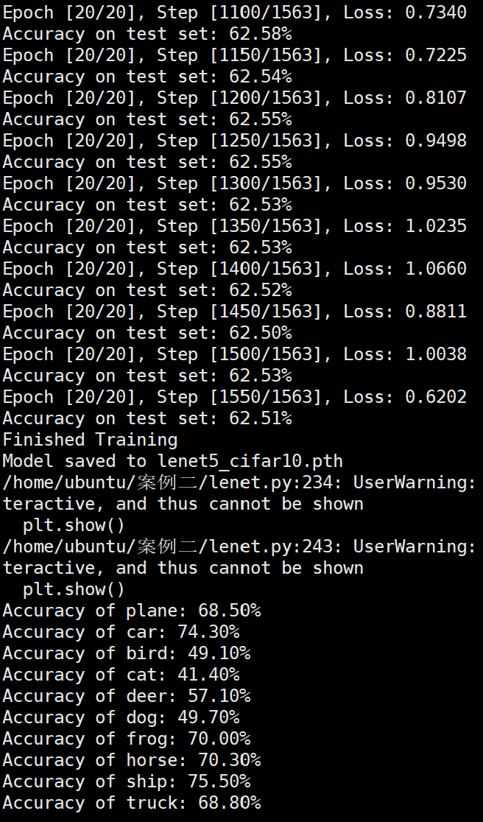Image resolution: width=483 pixels, height=822 pixels.
Task: Click the Step [1550/1563] Loss 0.6202 line
Action: click(x=234, y=397)
